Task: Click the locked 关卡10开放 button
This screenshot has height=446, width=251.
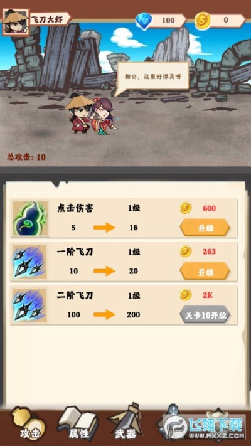Action: tap(205, 315)
